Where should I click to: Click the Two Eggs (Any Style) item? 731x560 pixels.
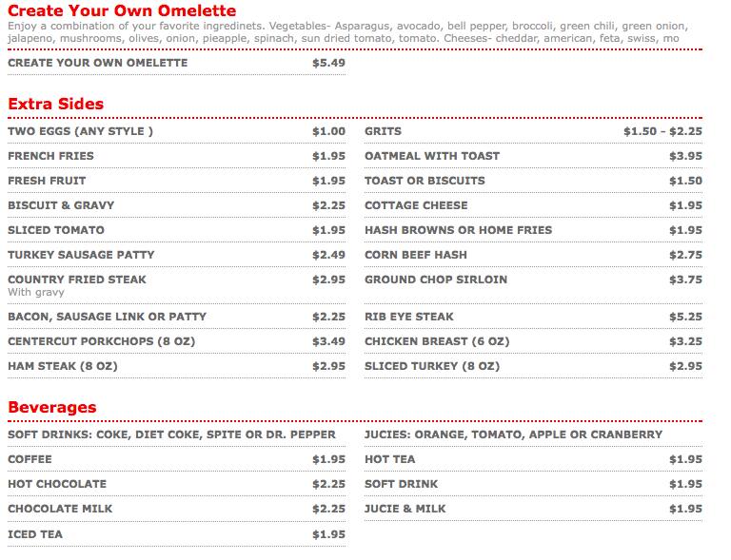(x=80, y=131)
